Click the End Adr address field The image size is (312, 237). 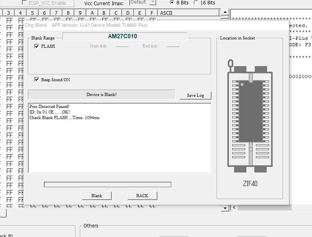tap(172, 46)
